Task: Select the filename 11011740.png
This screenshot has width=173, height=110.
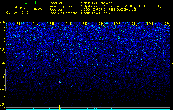Action: pyautogui.click(x=15, y=7)
